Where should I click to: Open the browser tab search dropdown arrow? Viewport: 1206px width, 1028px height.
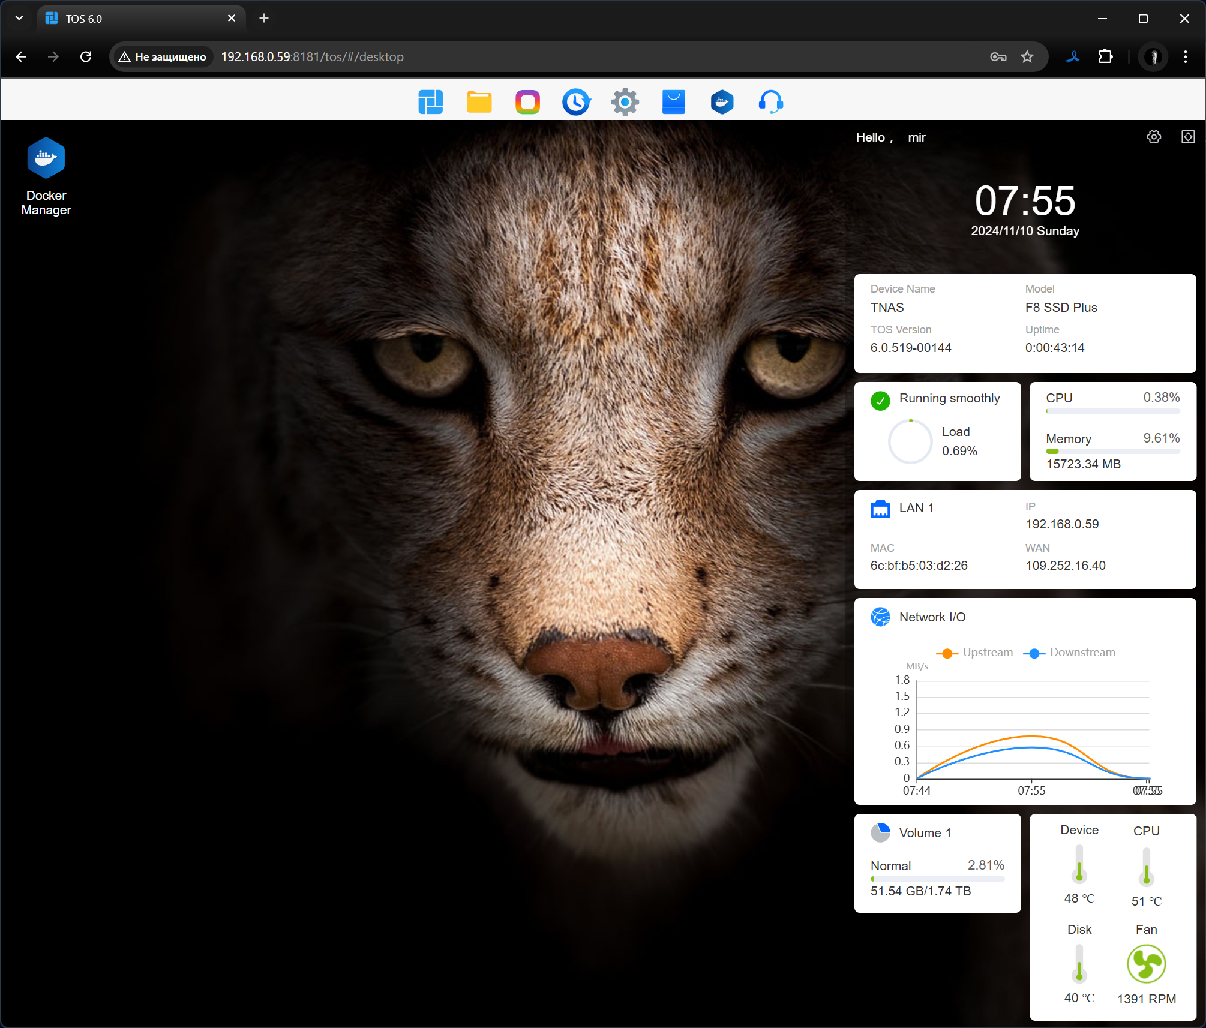19,18
